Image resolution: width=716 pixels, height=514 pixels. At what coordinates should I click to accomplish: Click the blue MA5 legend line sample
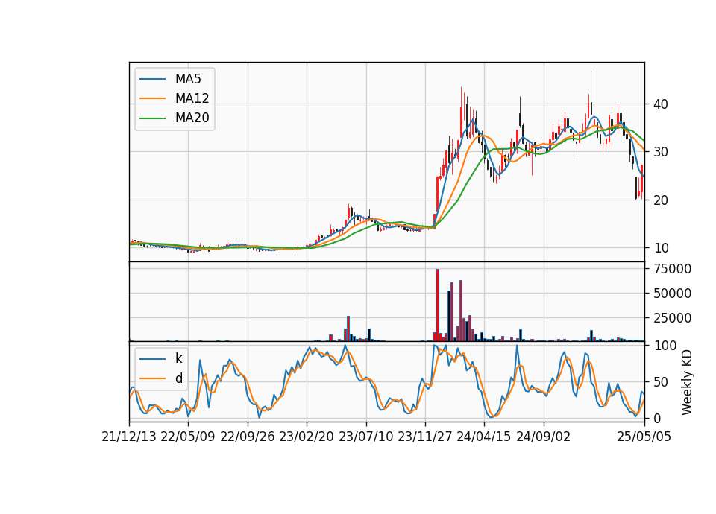click(x=152, y=79)
